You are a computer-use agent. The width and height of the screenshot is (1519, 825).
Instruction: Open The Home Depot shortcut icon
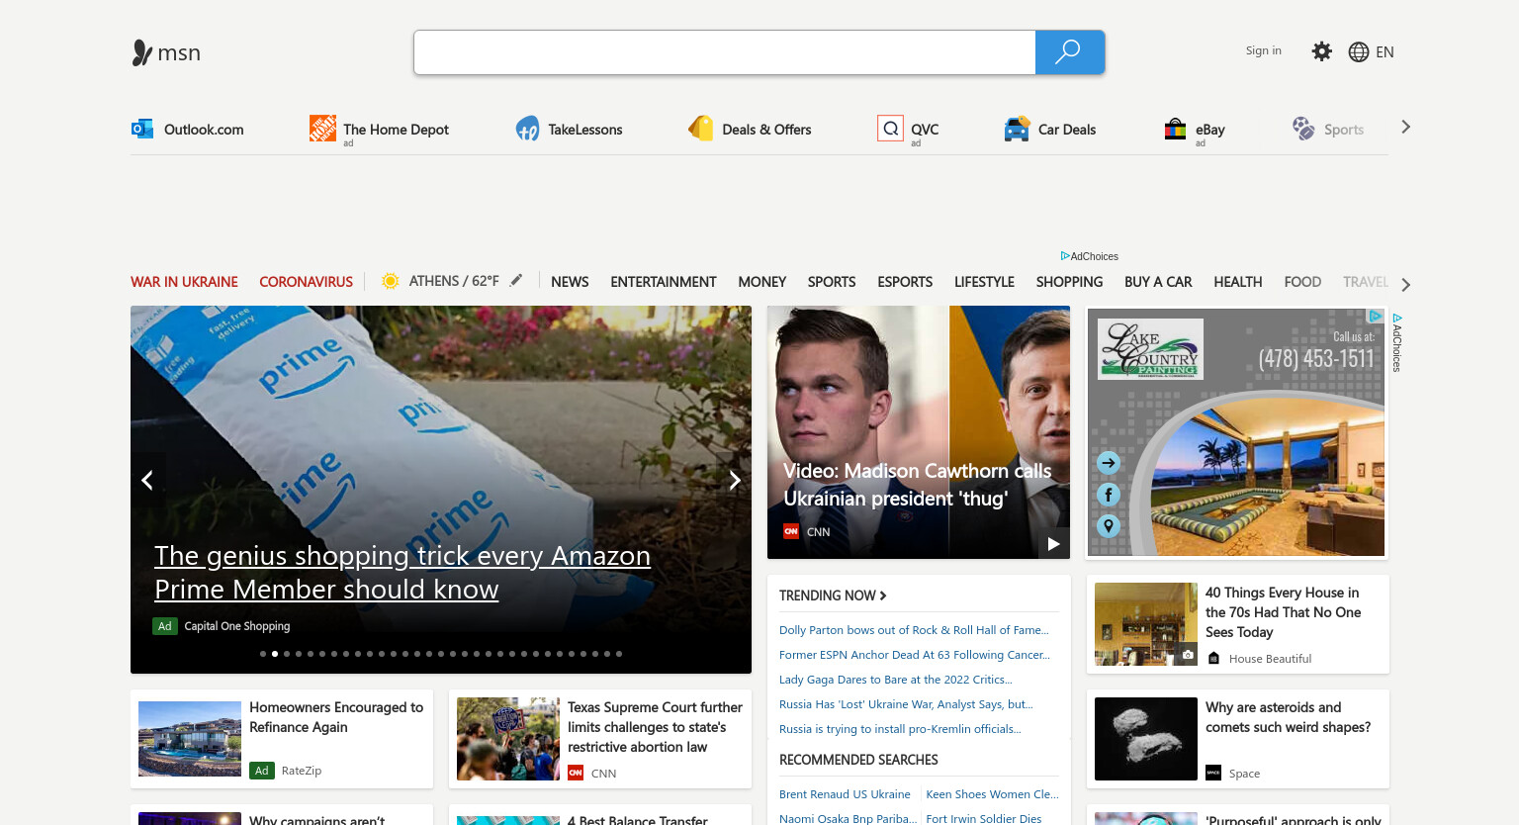322,128
